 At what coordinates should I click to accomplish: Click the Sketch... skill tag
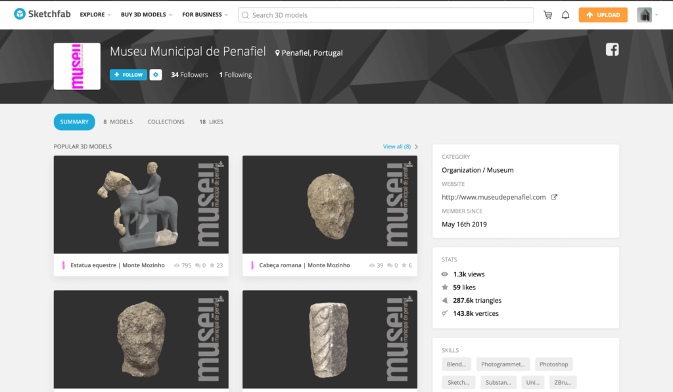point(458,382)
